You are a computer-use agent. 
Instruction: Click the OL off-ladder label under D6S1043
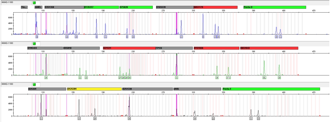tap(264, 78)
